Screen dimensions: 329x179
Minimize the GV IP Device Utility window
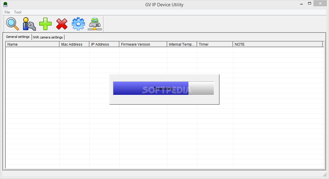(x=301, y=4)
